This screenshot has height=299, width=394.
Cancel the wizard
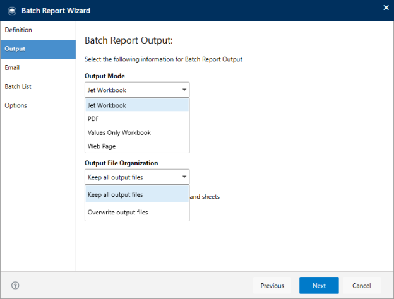click(x=362, y=286)
